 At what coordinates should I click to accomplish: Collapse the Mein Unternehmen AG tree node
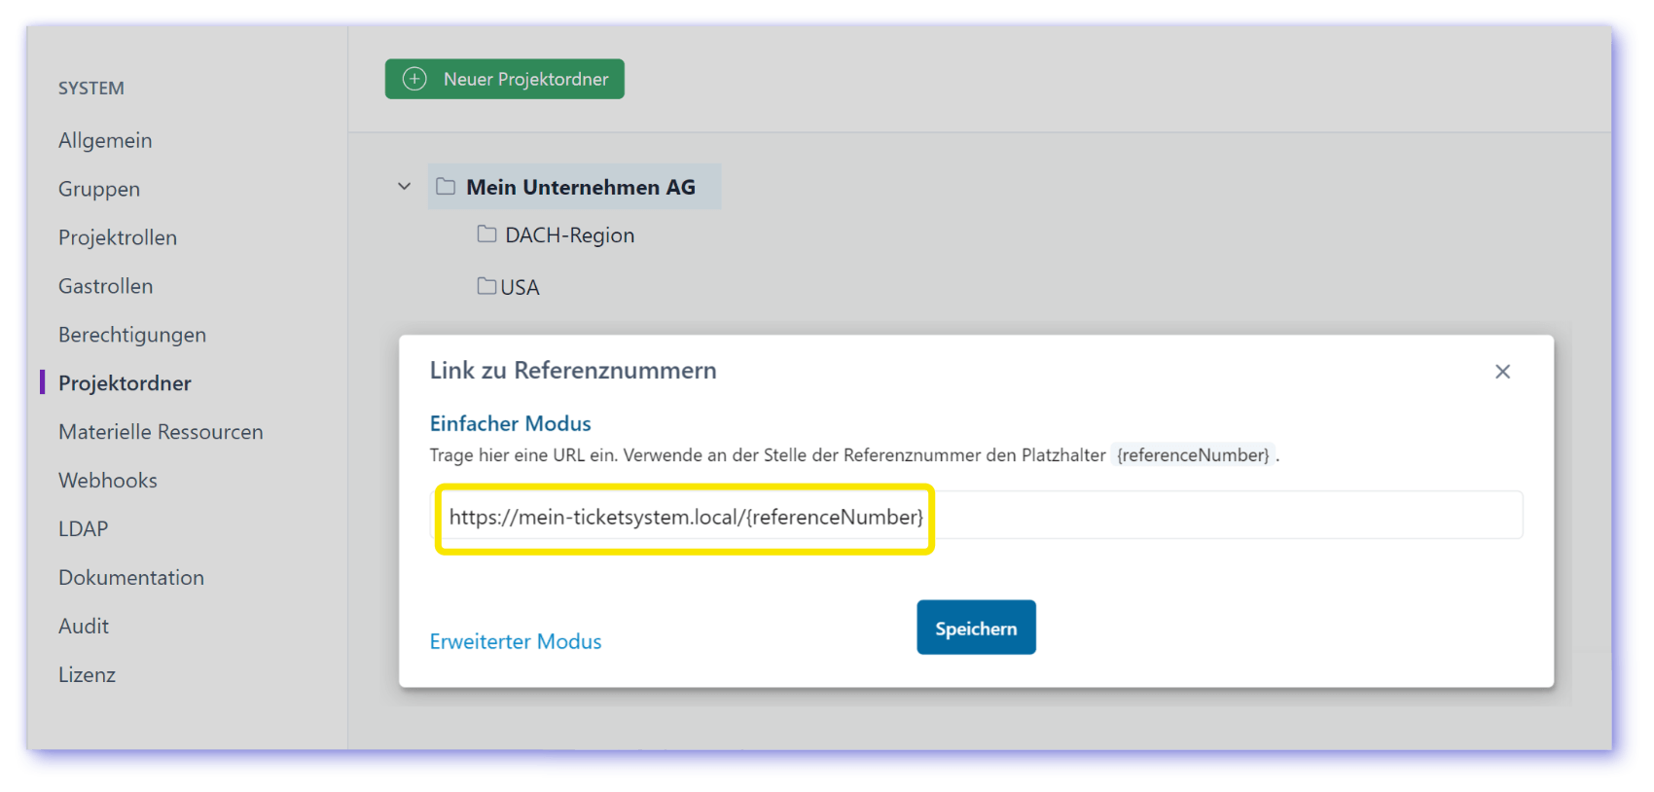405,186
